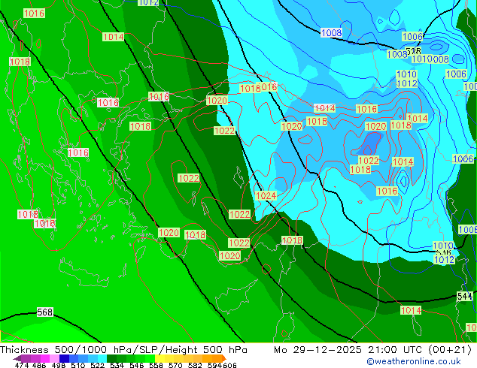The width and height of the screenshot is (477, 368).
Task: Pick the light pink swatch above 498
Action: pos(53,358)
